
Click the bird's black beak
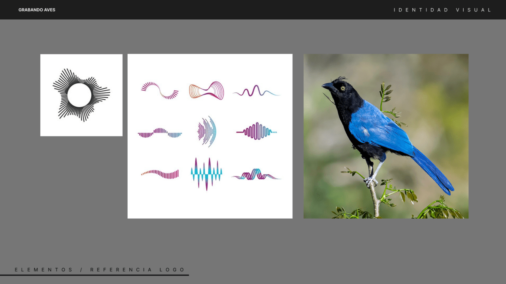tap(327, 85)
